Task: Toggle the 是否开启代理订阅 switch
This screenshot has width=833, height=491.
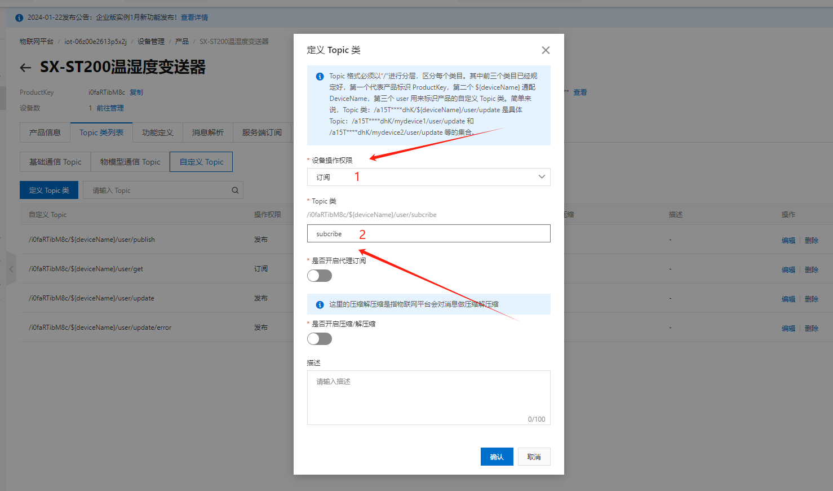Action: pos(320,276)
